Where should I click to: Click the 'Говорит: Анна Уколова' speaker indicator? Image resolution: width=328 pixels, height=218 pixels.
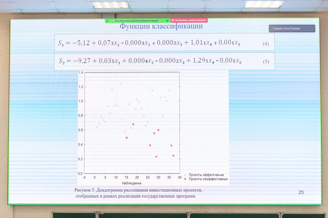coord(292,29)
